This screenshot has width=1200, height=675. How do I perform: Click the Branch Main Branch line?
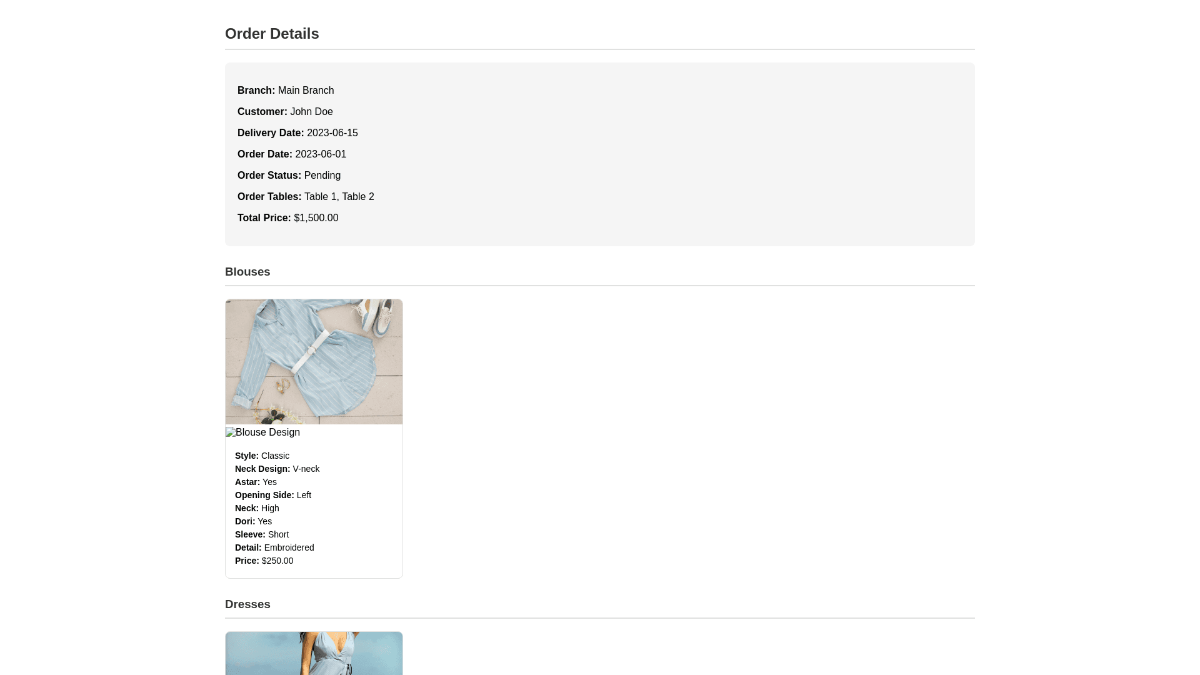click(x=286, y=91)
